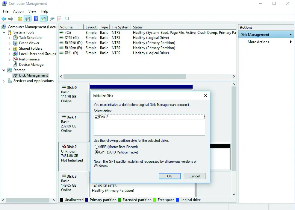Open the File menu
Image resolution: width=295 pixels, height=210 pixels.
point(6,11)
